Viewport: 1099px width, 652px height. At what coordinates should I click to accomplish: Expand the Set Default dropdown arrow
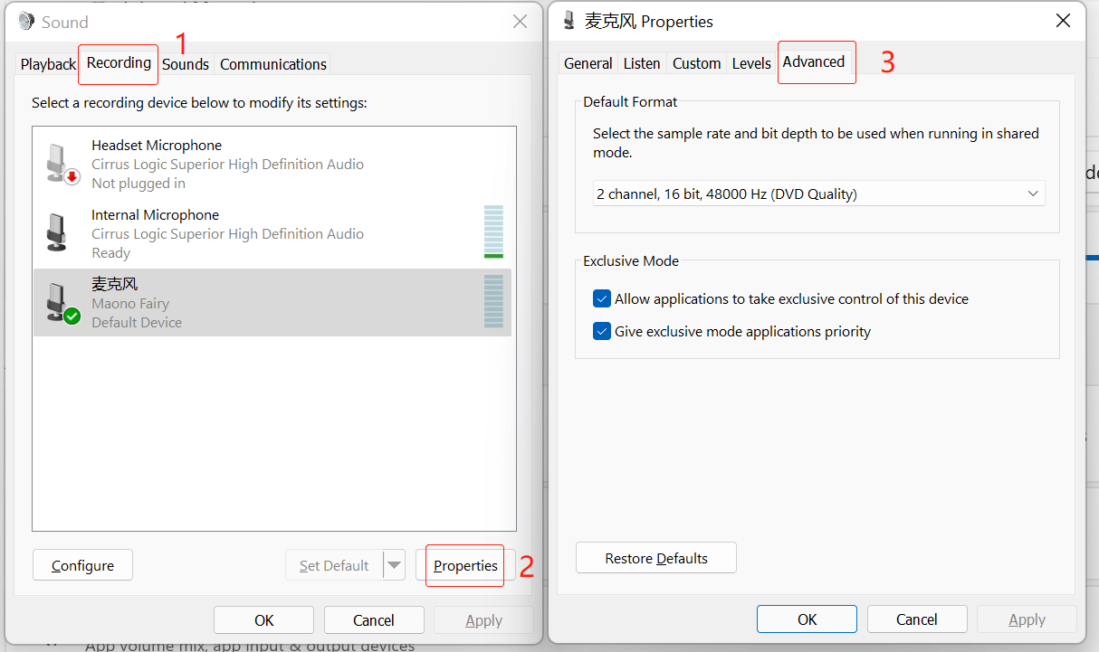(x=394, y=565)
